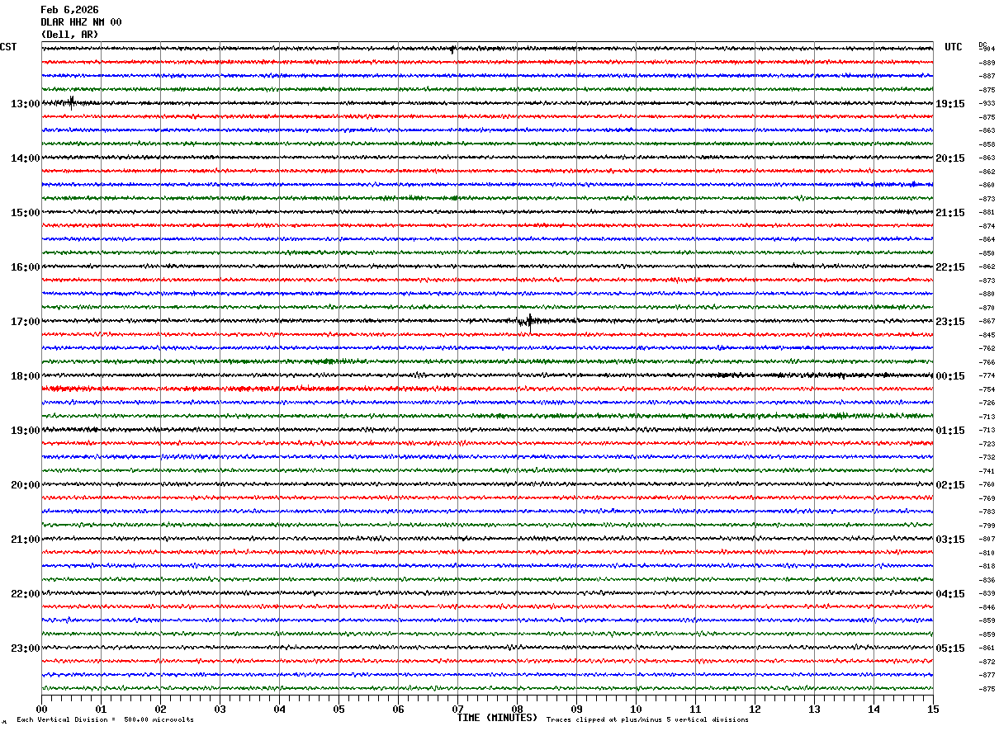
Task: Click the "Each Vertical Division = 500.00 microvolts" note
Action: pyautogui.click(x=105, y=719)
